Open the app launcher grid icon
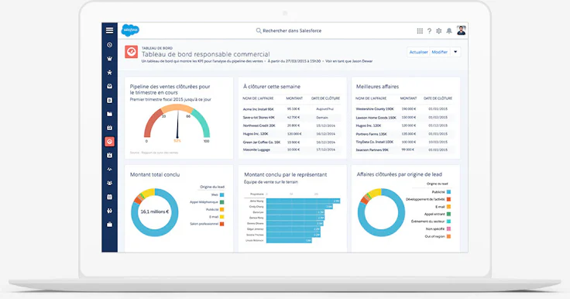 coord(420,31)
